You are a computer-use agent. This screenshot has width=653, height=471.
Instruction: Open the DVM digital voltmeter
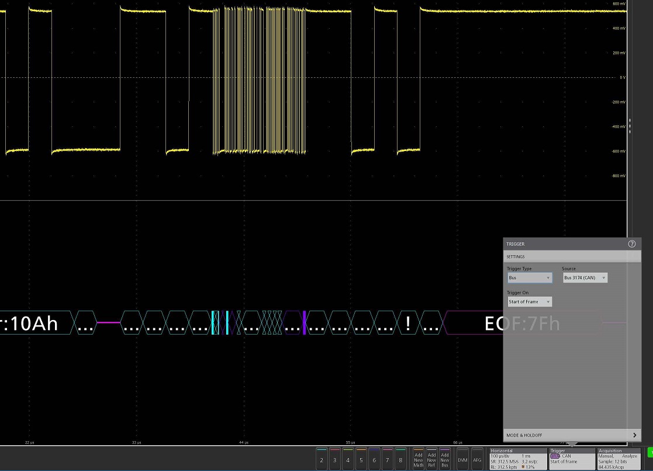click(x=463, y=459)
